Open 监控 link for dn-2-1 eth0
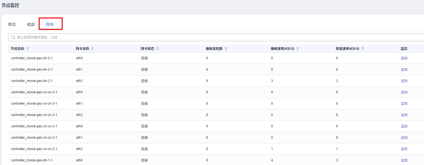This screenshot has width=424, height=165. (x=404, y=58)
